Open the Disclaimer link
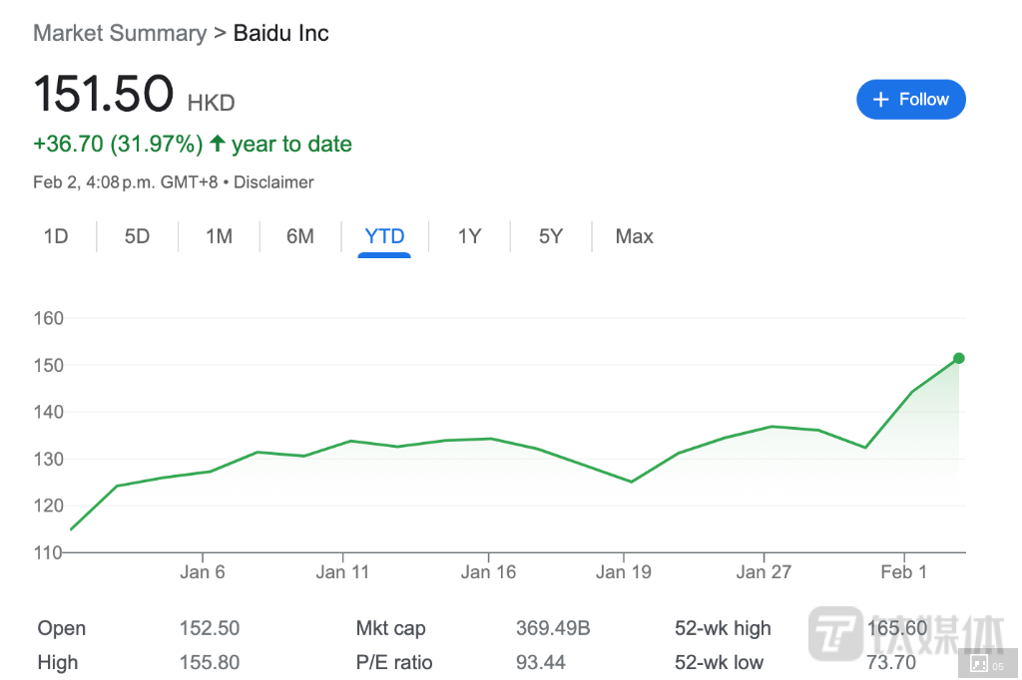The width and height of the screenshot is (1022, 680). coord(273,182)
